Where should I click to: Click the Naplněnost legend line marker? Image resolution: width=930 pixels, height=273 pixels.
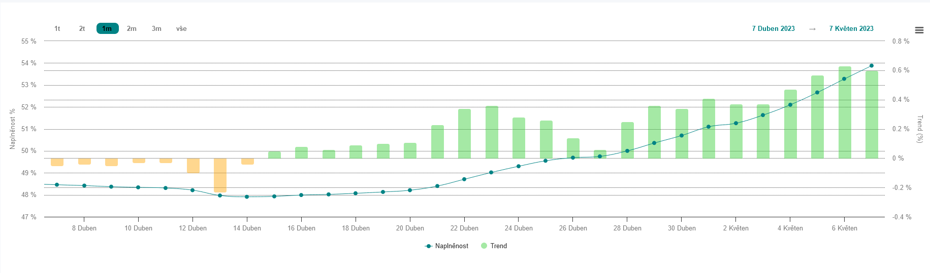coord(429,246)
